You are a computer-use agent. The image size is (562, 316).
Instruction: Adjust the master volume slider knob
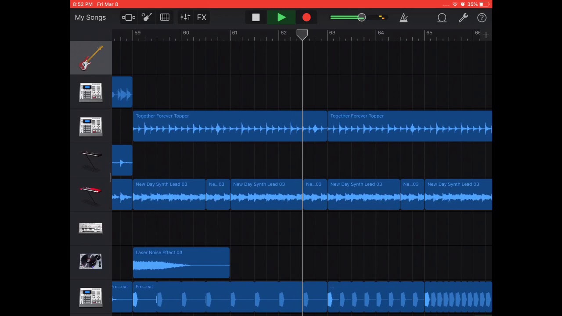[361, 18]
